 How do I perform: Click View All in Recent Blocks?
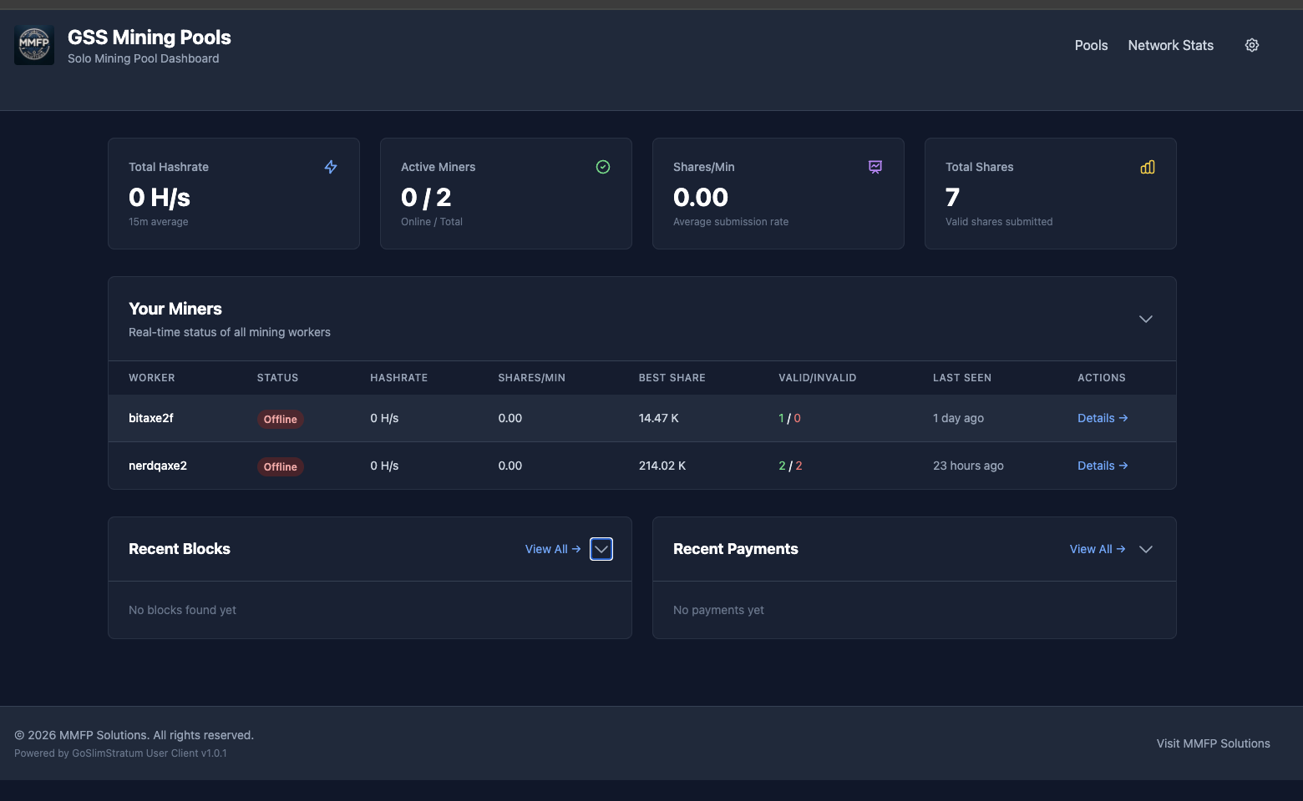546,549
